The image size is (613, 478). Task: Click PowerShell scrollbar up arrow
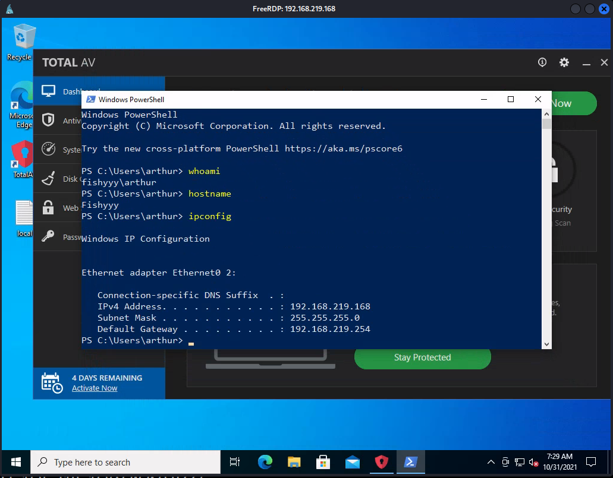(546, 114)
